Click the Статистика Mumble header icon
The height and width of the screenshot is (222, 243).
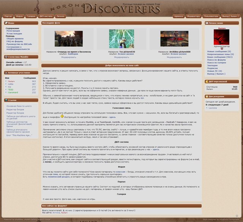tap(6, 57)
